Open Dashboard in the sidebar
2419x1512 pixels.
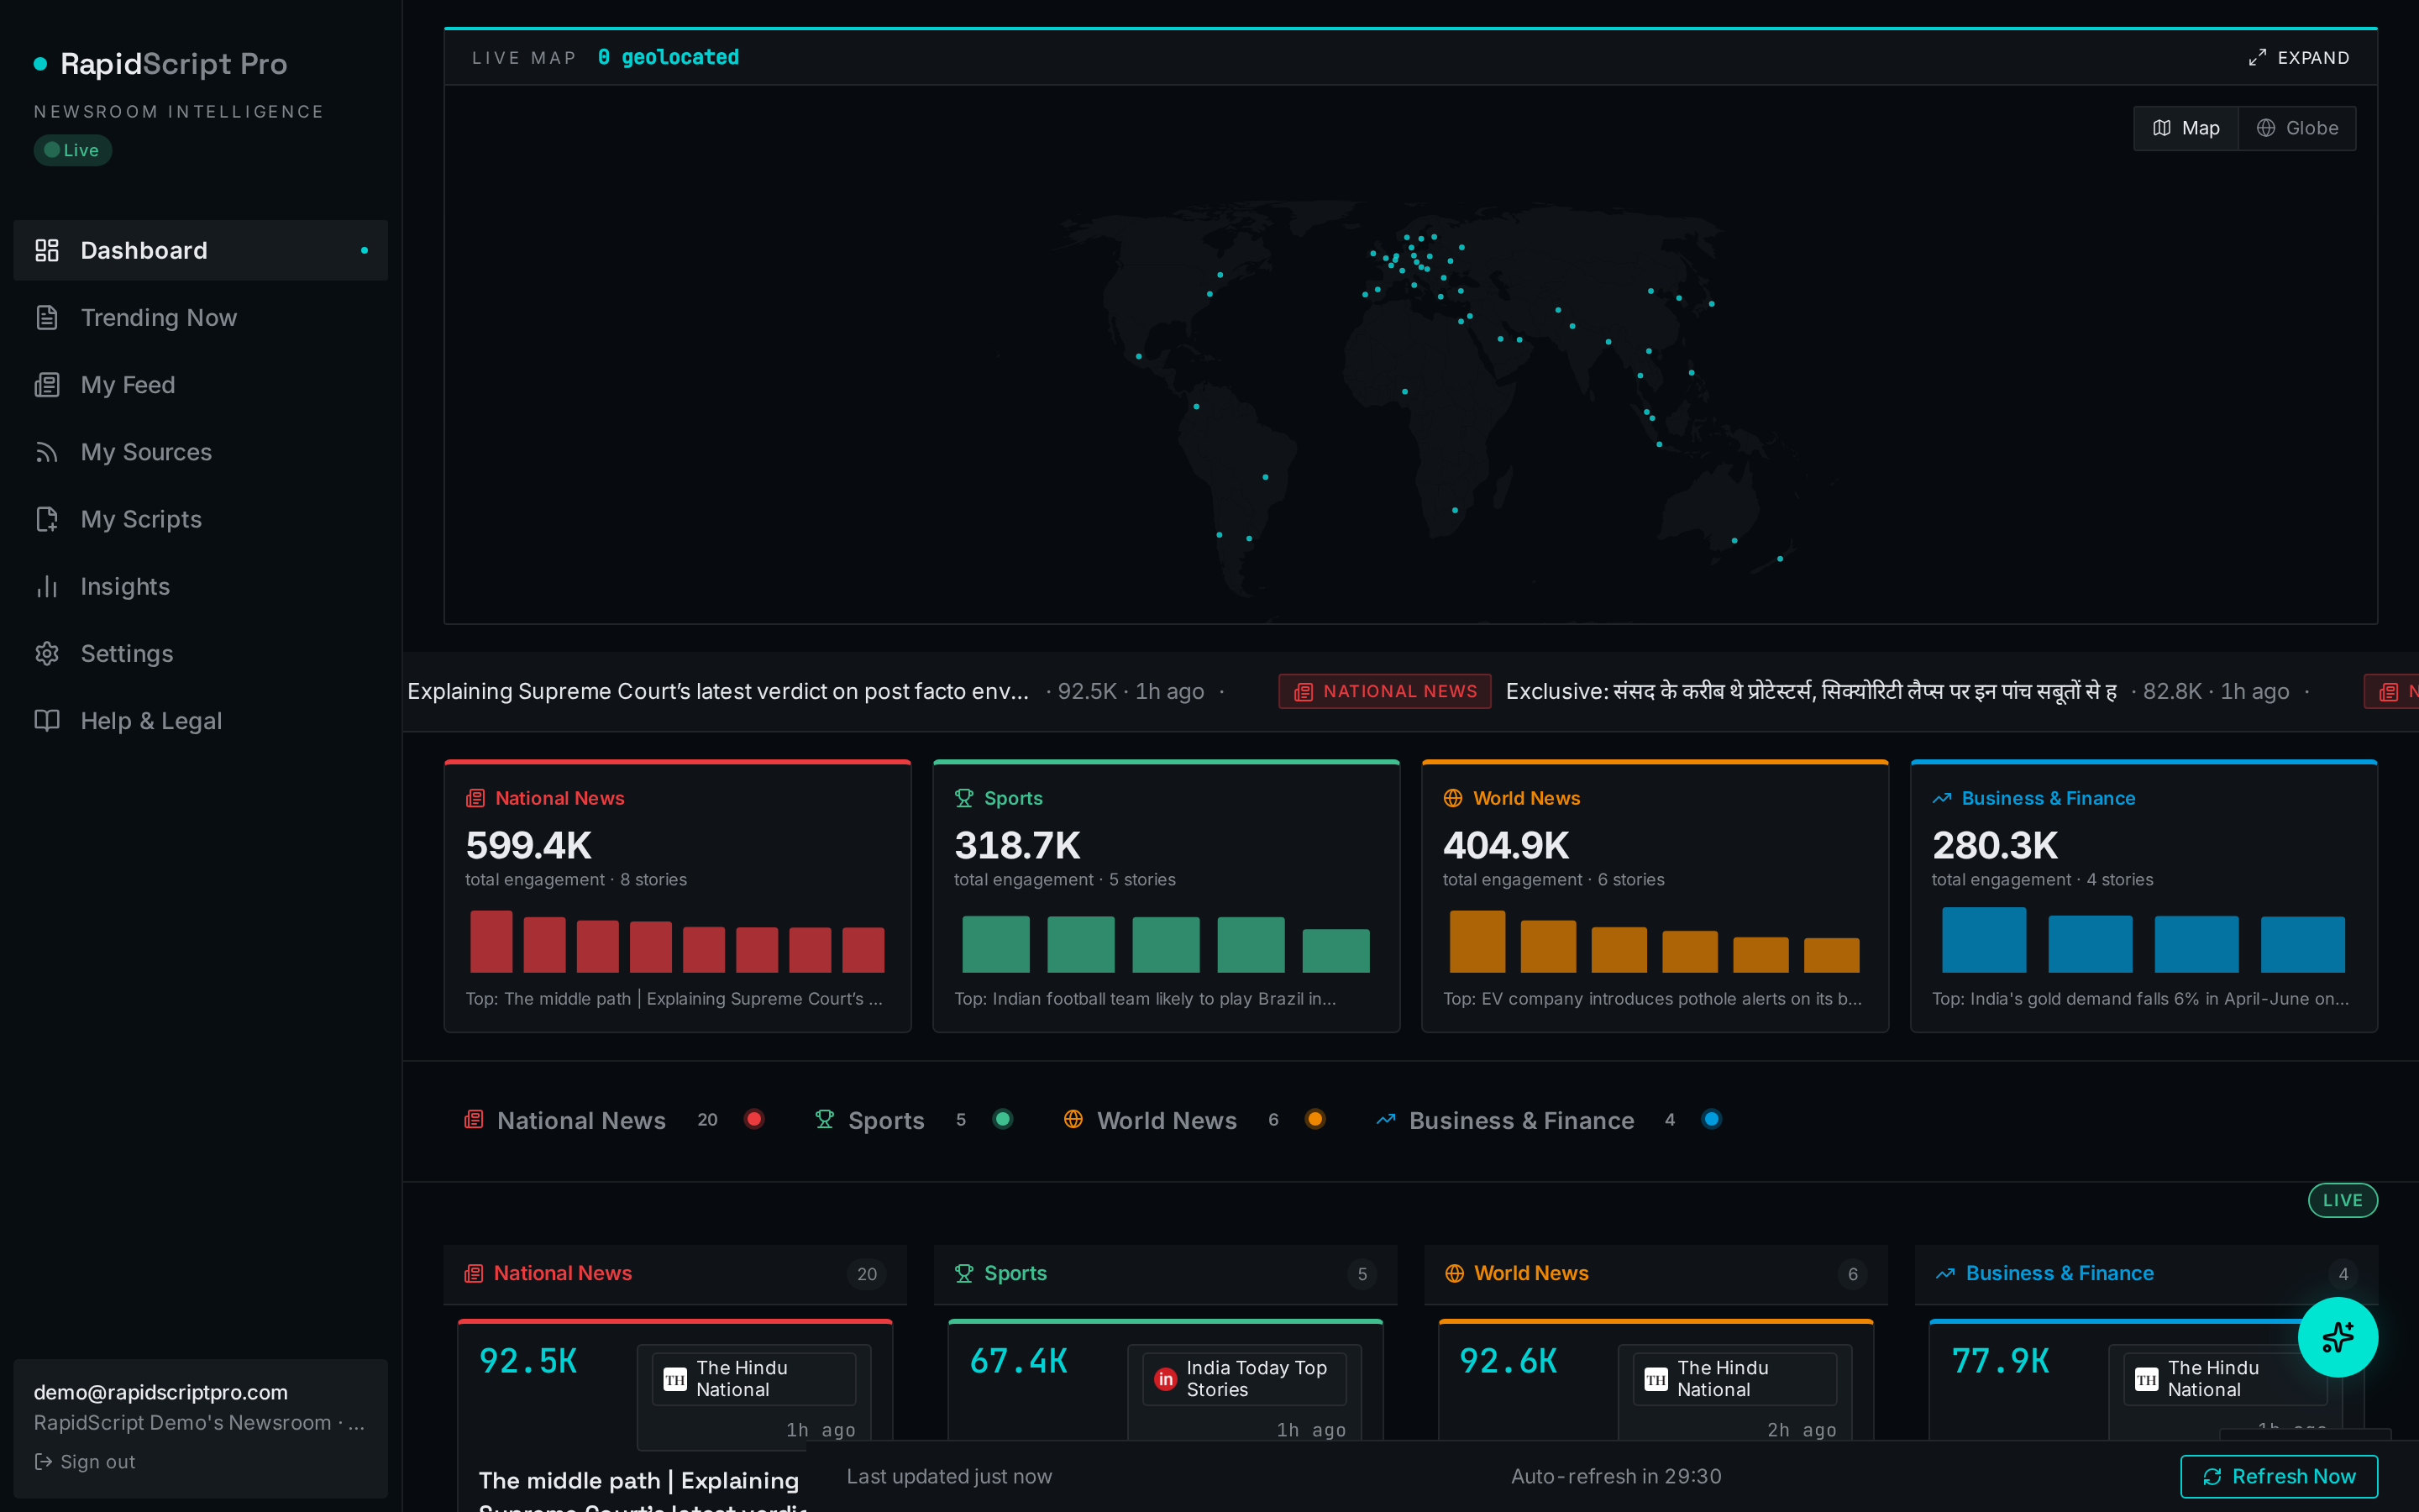tap(201, 250)
